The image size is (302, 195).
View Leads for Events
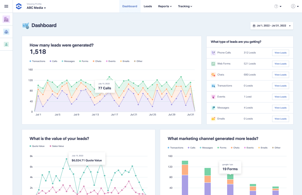[x=280, y=97]
